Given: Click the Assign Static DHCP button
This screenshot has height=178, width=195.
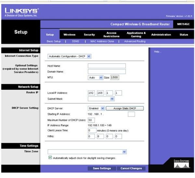Looking at the screenshot, I should click(125, 108).
